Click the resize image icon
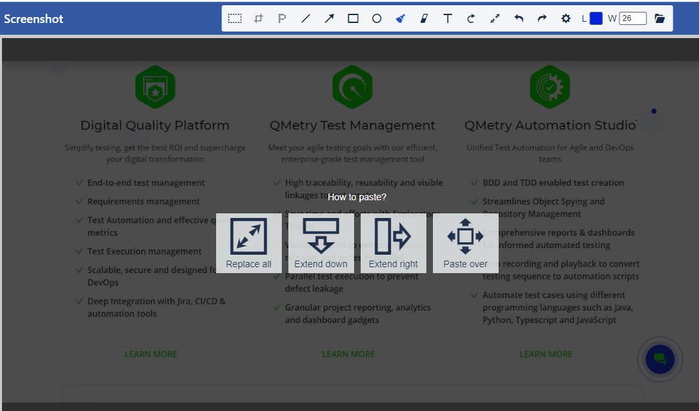Screen dimensions: 699x411 [495, 18]
